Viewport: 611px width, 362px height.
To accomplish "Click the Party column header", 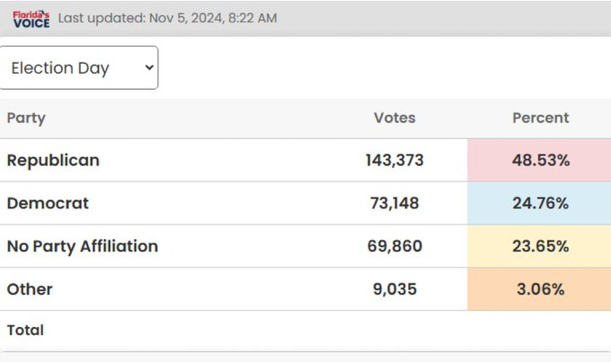I will [x=26, y=118].
